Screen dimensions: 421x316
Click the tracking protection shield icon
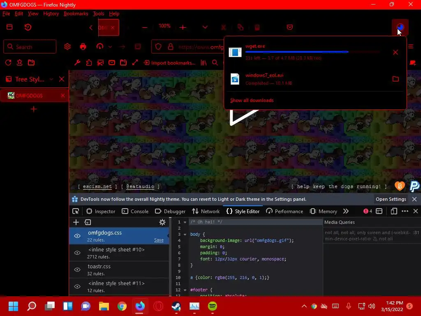[158, 46]
